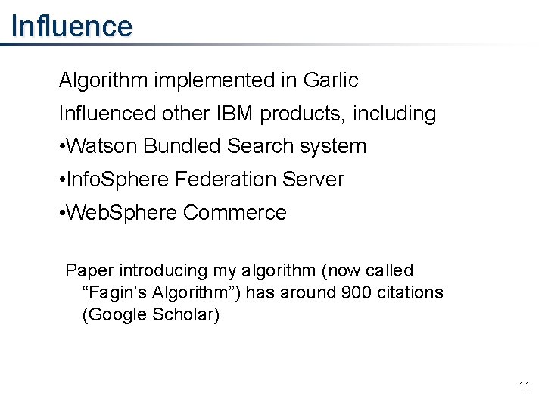
Task: Click the slide number 11
Action: click(x=524, y=386)
